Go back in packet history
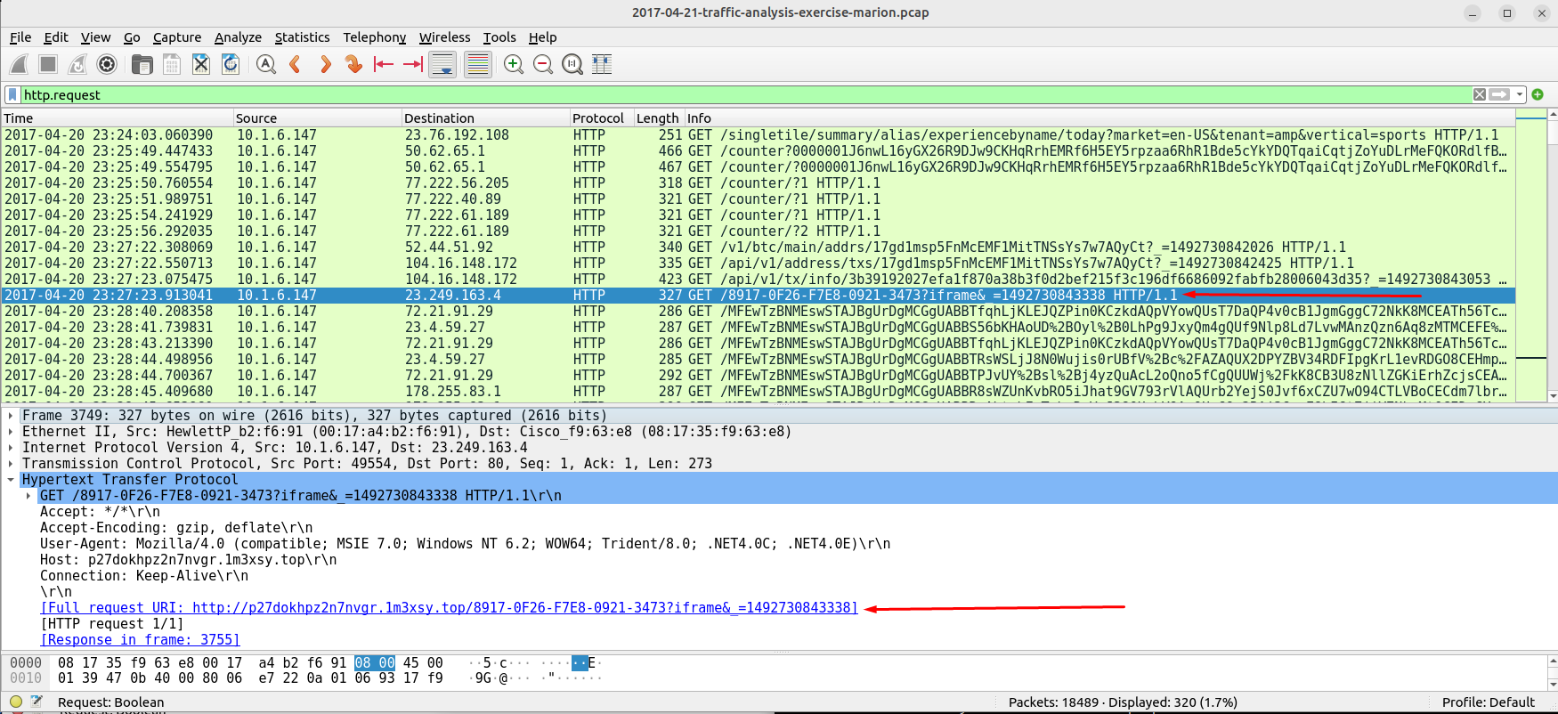The image size is (1558, 714). tap(296, 64)
